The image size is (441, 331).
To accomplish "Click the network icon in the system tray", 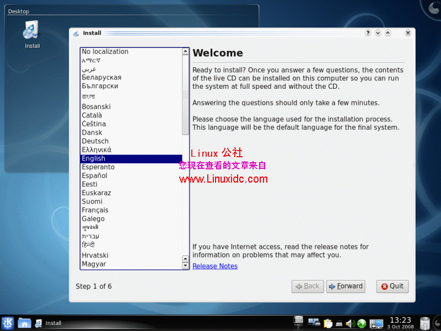I will tap(313, 323).
